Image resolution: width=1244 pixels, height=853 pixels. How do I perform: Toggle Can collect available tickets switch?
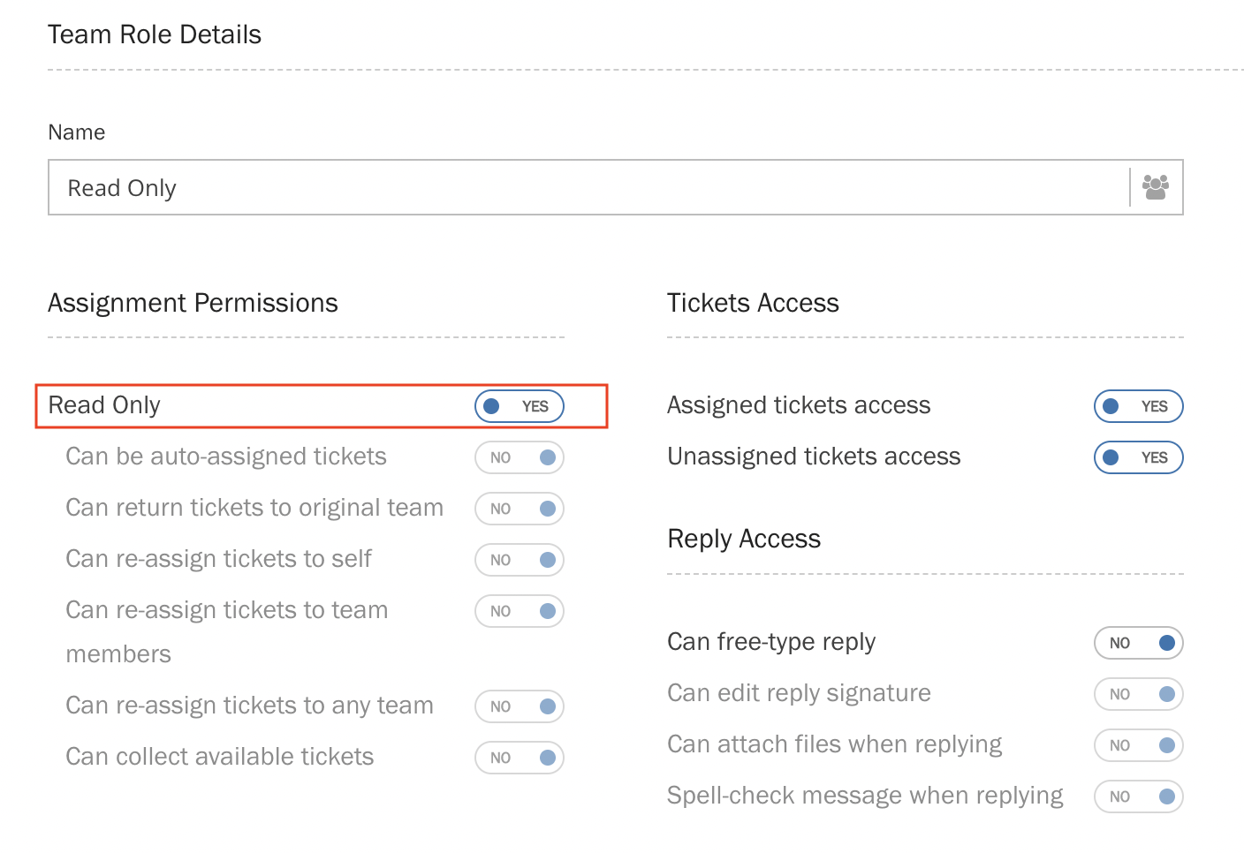pyautogui.click(x=519, y=758)
